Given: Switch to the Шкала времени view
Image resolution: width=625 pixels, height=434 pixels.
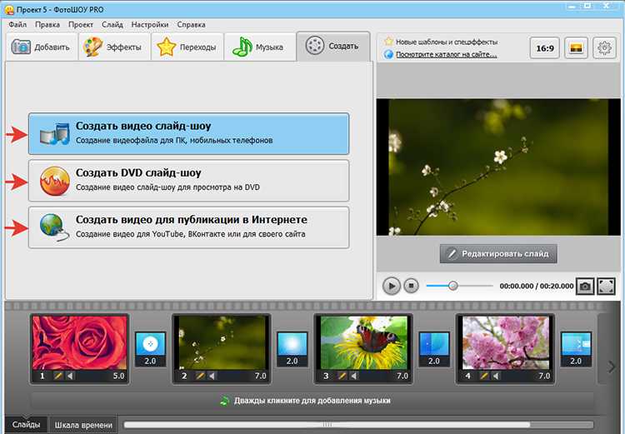Looking at the screenshot, I should (x=83, y=425).
